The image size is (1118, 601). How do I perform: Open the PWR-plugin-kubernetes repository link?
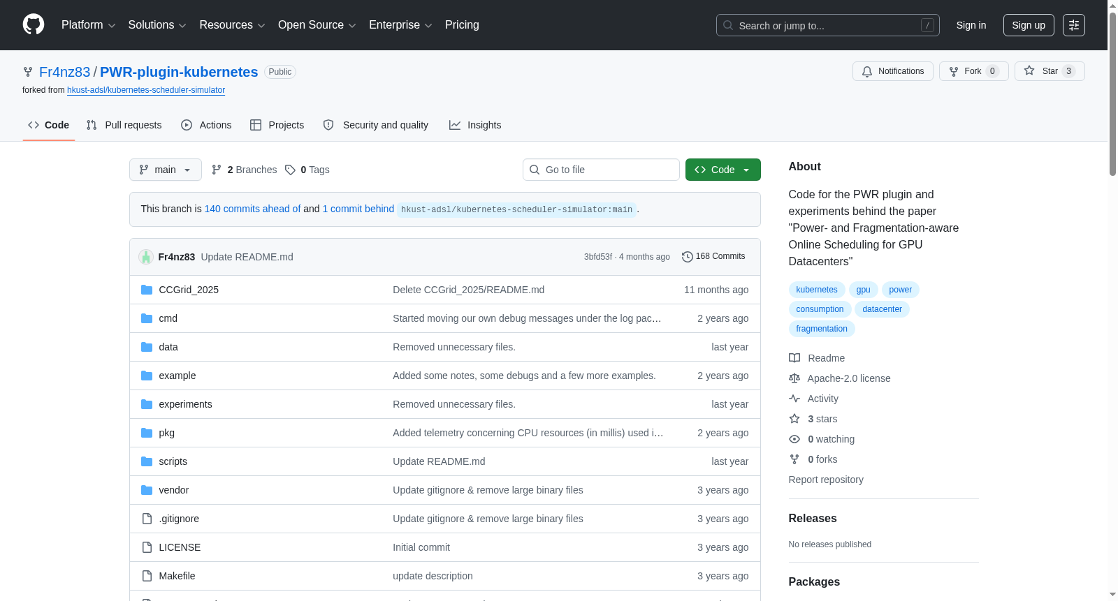coord(179,72)
